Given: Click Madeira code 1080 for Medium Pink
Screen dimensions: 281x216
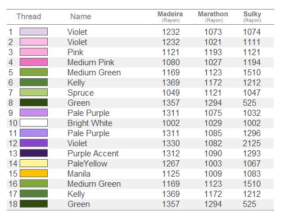Looking at the screenshot, I should (171, 62).
